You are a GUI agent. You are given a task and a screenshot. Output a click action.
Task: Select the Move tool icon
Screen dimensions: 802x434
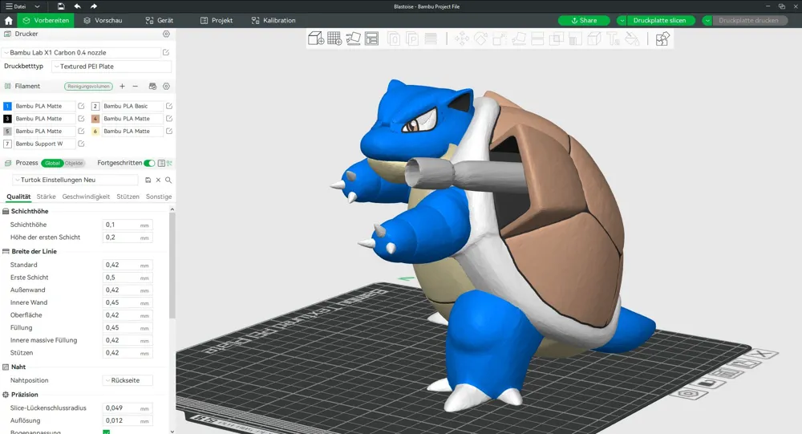tap(462, 39)
